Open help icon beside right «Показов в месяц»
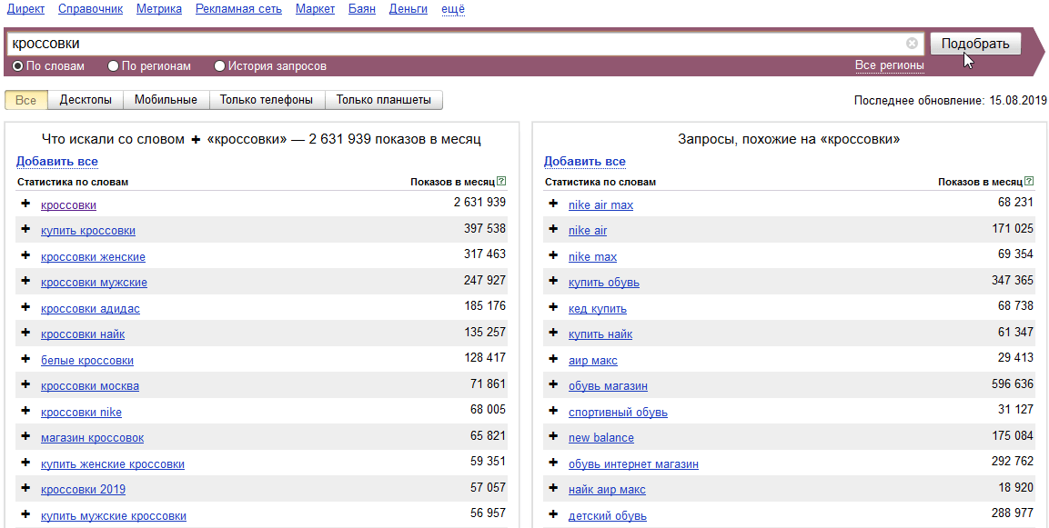The image size is (1049, 528). point(1029,182)
